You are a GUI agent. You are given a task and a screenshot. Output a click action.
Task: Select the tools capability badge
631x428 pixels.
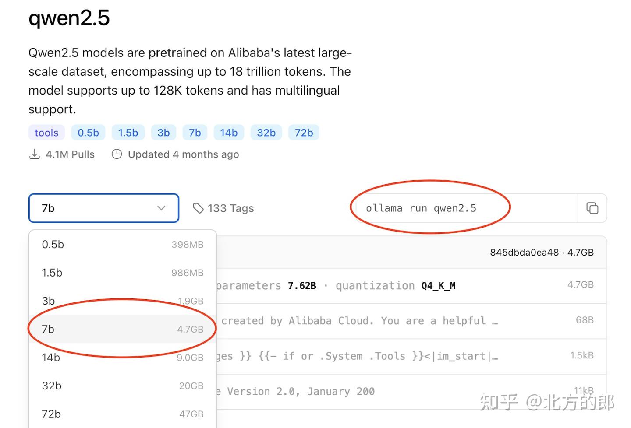tap(46, 132)
